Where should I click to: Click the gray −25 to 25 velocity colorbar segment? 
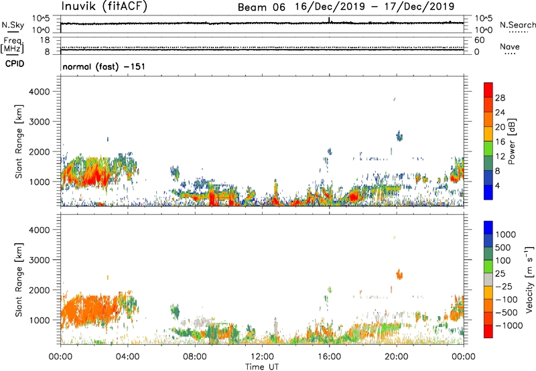[488, 280]
